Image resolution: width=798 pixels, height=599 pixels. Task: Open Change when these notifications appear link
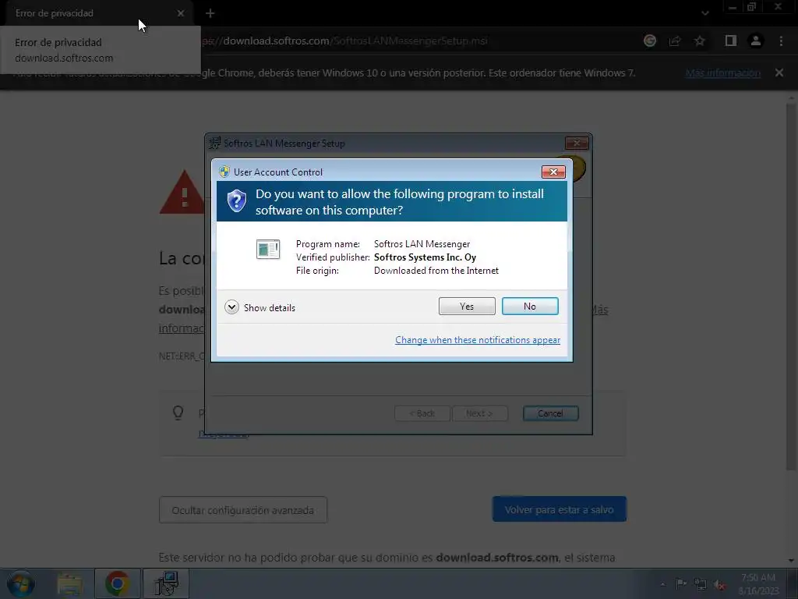478,340
